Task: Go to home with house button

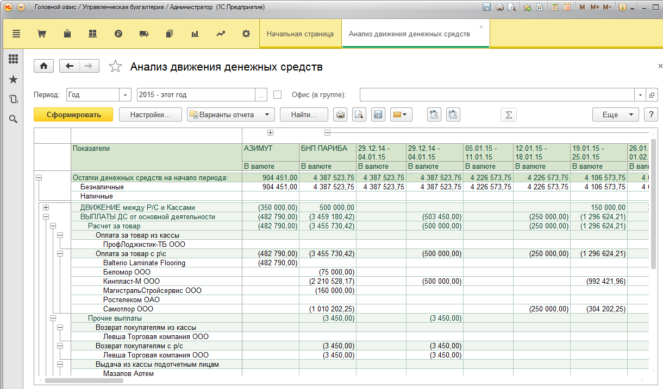Action: tap(43, 66)
